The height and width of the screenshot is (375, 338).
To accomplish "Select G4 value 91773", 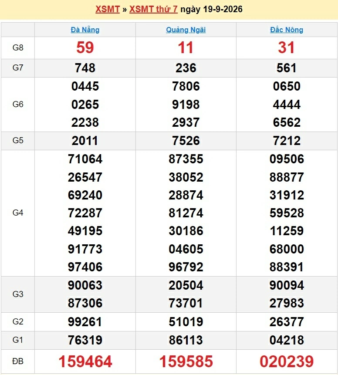I will [85, 249].
